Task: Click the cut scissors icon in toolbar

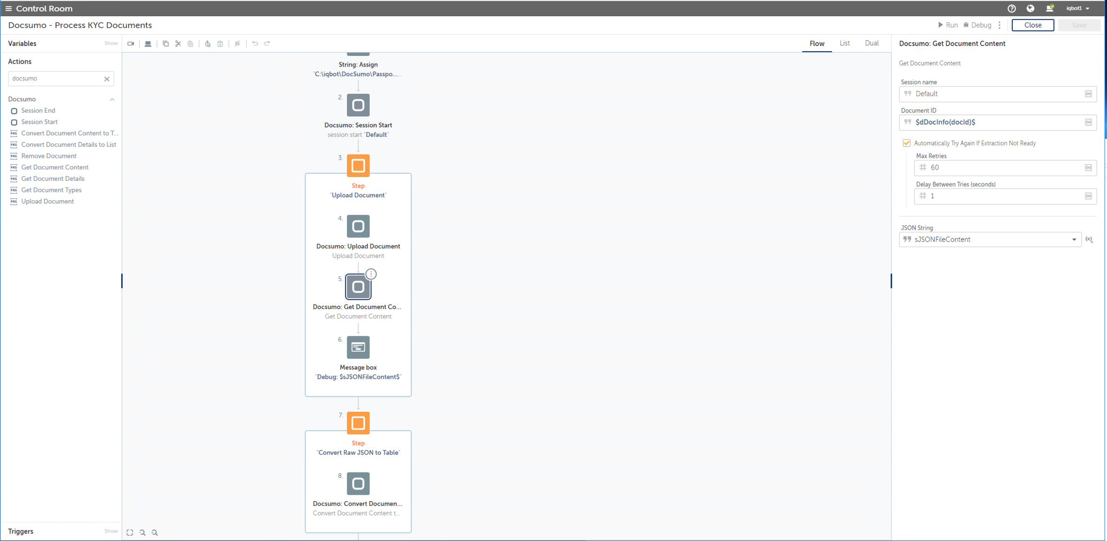Action: (178, 44)
